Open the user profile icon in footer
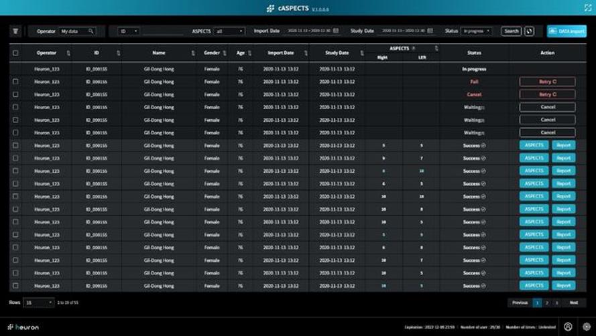The height and width of the screenshot is (336, 596). [568, 327]
